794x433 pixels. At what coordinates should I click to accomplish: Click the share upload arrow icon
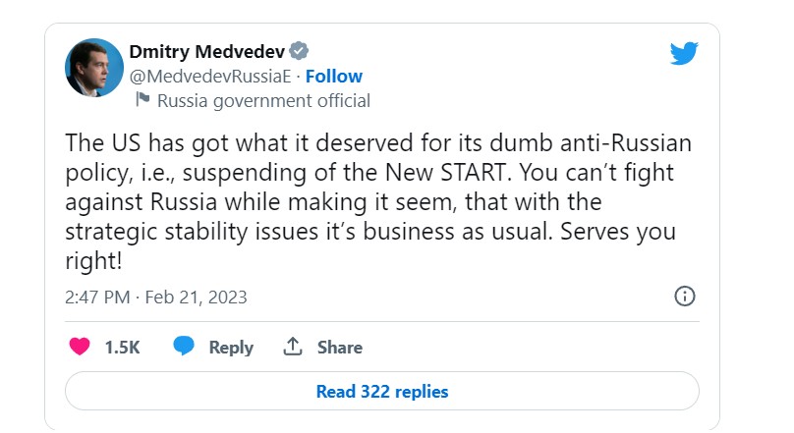tap(292, 347)
